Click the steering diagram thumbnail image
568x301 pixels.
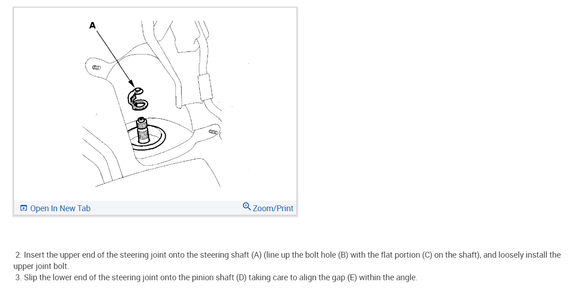click(x=155, y=104)
